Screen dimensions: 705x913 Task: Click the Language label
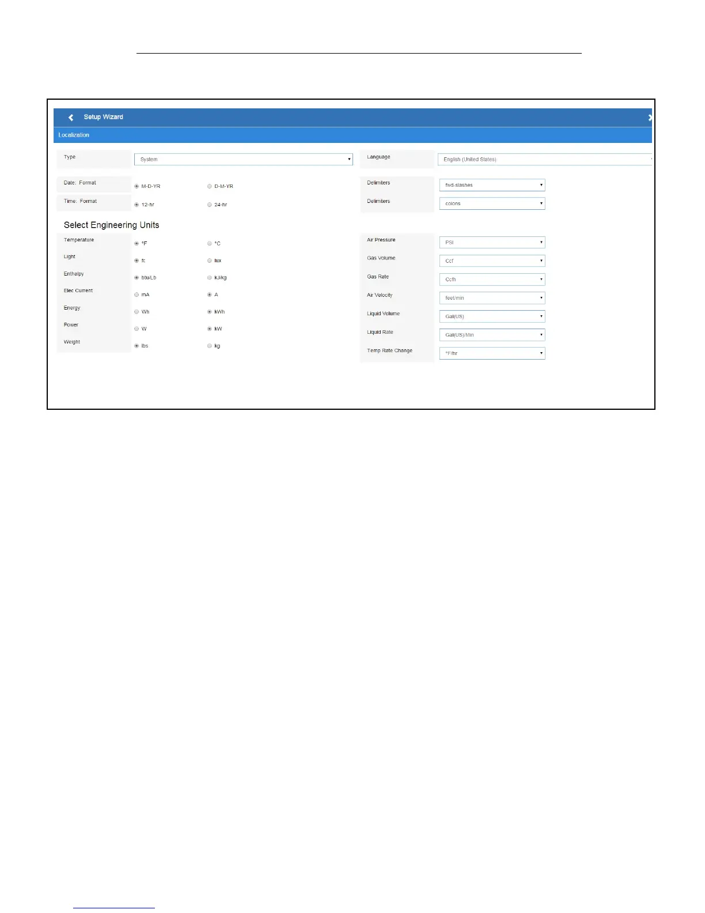pyautogui.click(x=378, y=157)
